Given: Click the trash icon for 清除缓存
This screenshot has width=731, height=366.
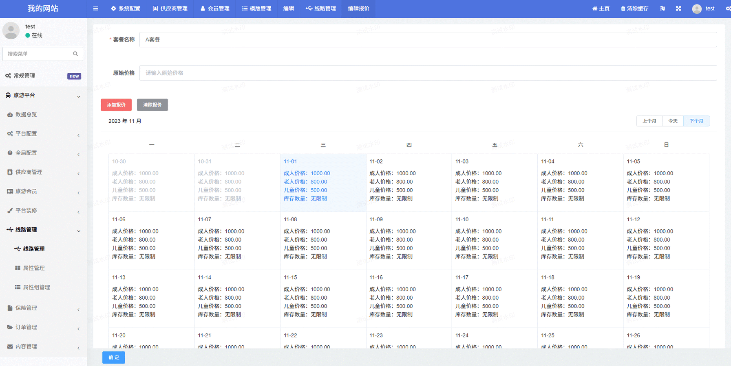Looking at the screenshot, I should (x=623, y=9).
